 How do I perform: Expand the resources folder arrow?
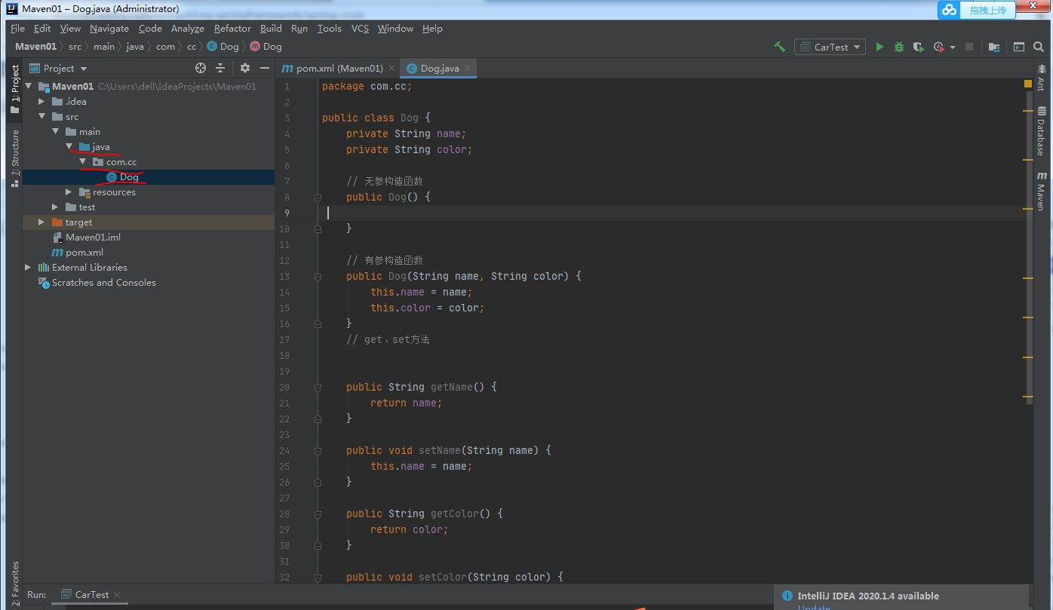pyautogui.click(x=70, y=192)
